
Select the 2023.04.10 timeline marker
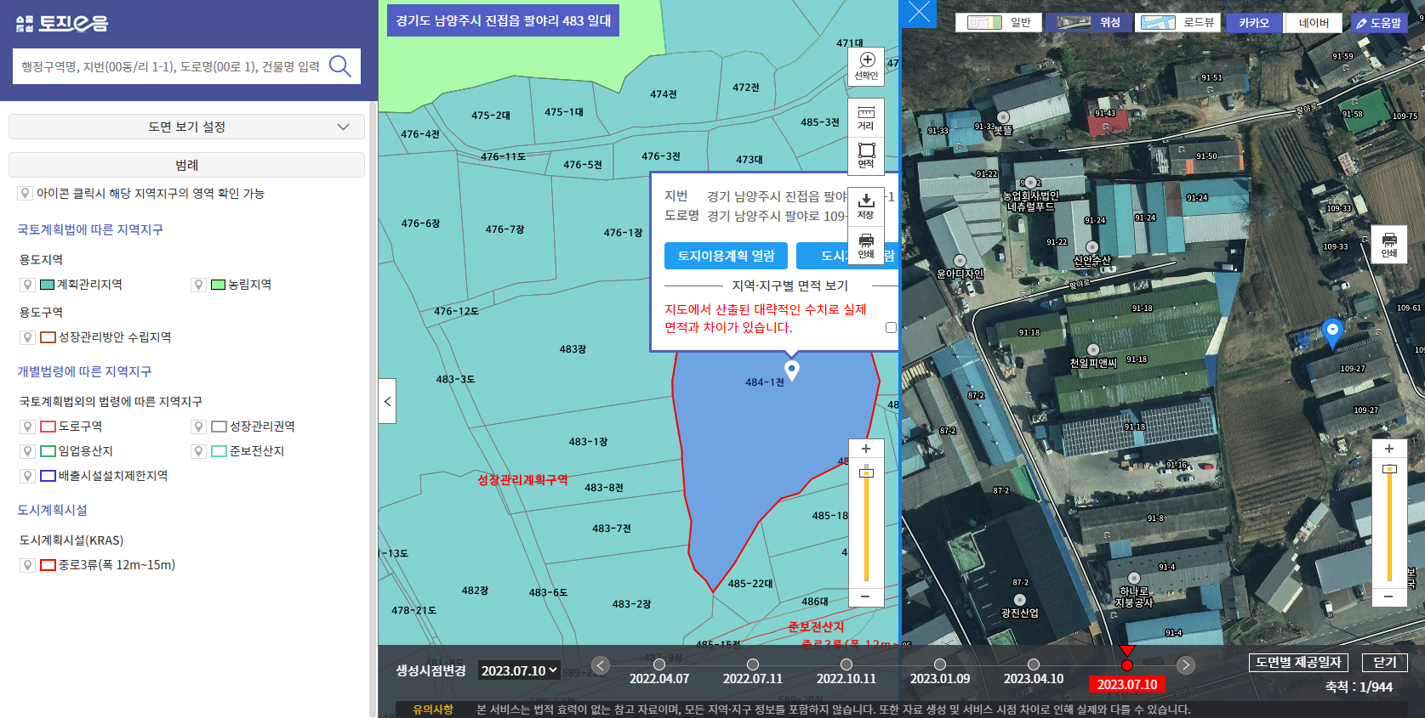[x=1034, y=664]
